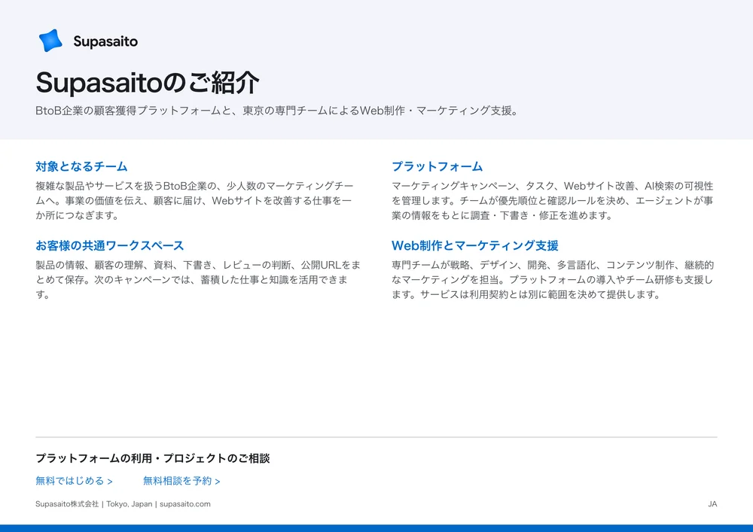Select the お客様の共通ワークスペース heading

point(110,245)
